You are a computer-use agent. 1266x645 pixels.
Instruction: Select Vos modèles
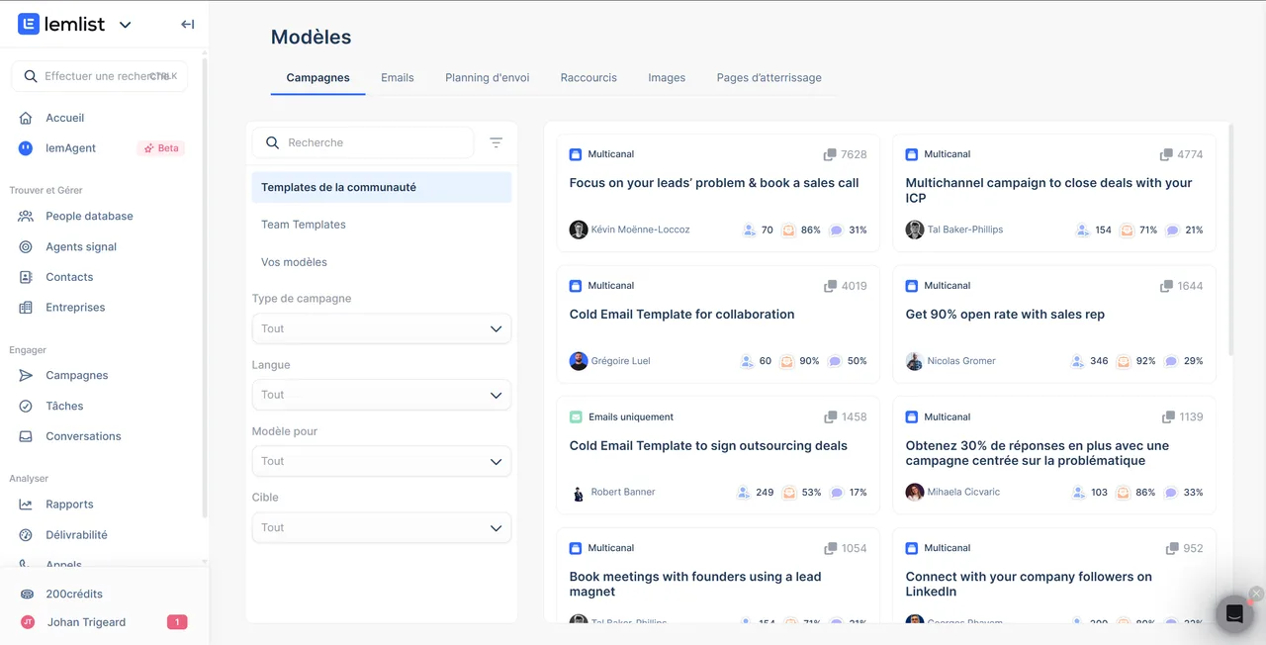click(382, 262)
